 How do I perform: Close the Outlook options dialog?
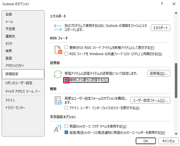[174, 4]
